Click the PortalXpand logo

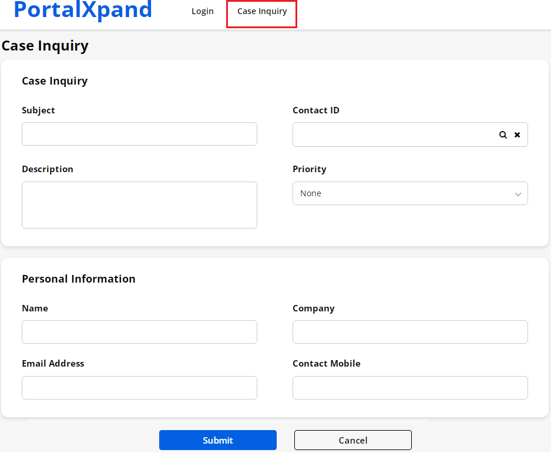83,11
